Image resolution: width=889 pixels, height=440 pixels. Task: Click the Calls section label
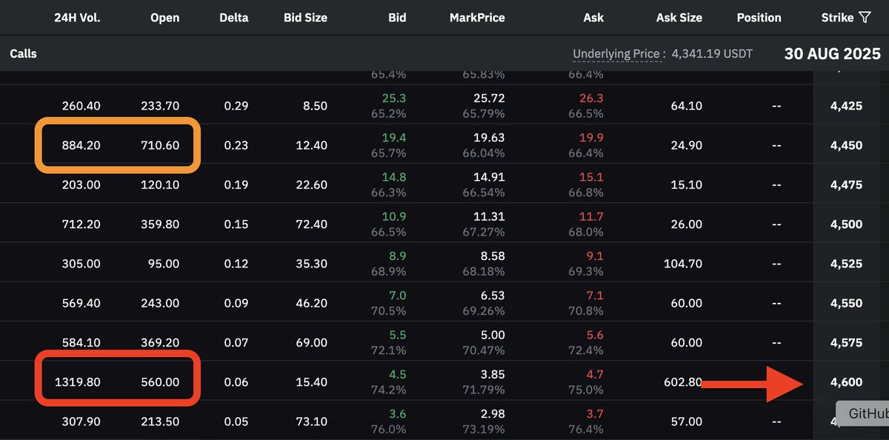(x=23, y=54)
